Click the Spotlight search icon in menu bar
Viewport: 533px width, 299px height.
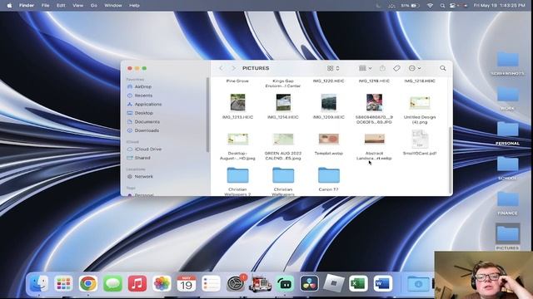(x=442, y=6)
